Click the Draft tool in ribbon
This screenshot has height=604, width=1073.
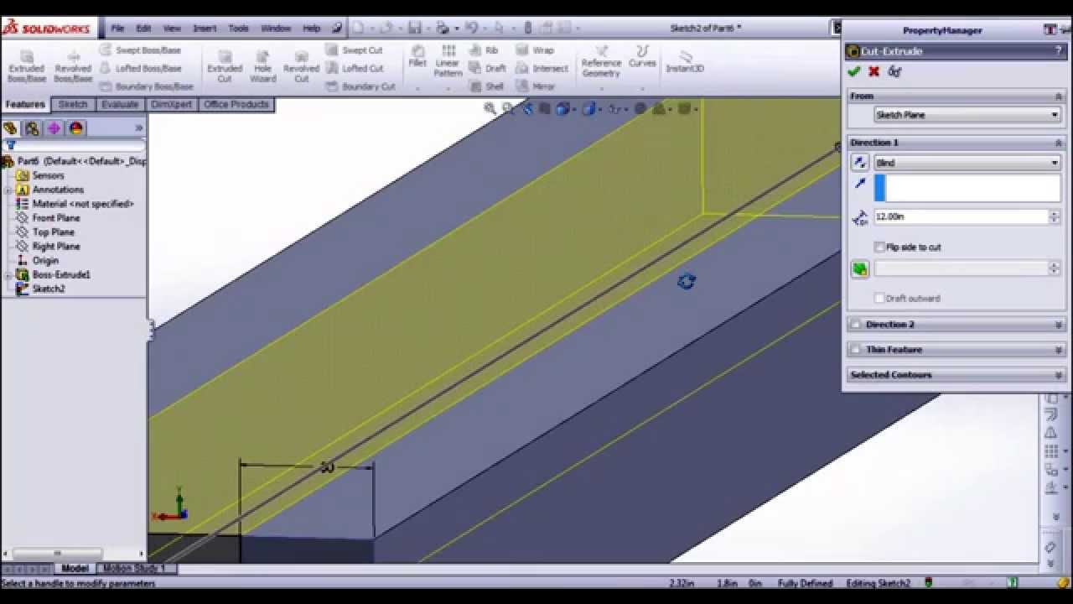point(487,68)
